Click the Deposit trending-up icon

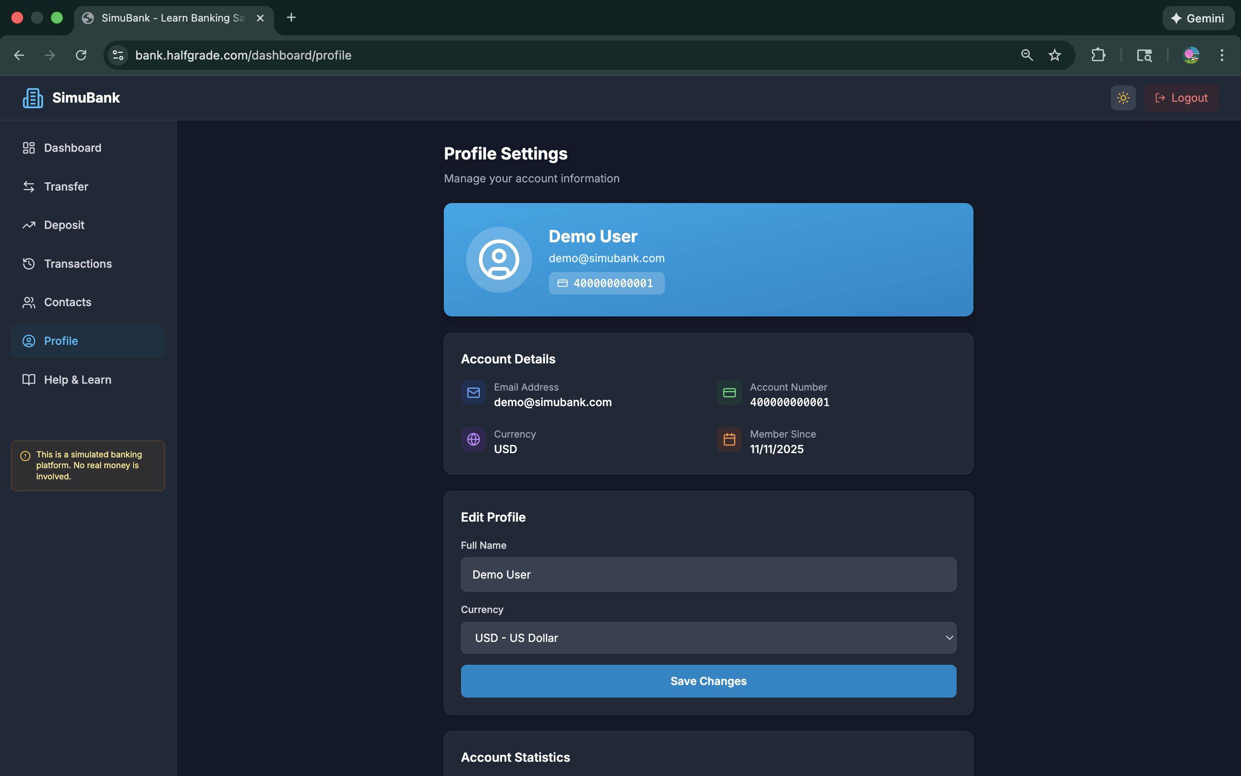[29, 225]
